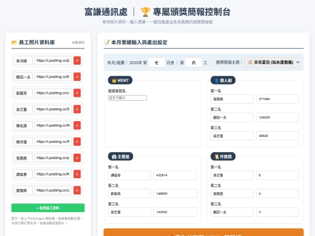Viewport: 315px width, 236px height.
Task: Edit employee name 鶴田一夫 in photo database
Action: [23, 77]
